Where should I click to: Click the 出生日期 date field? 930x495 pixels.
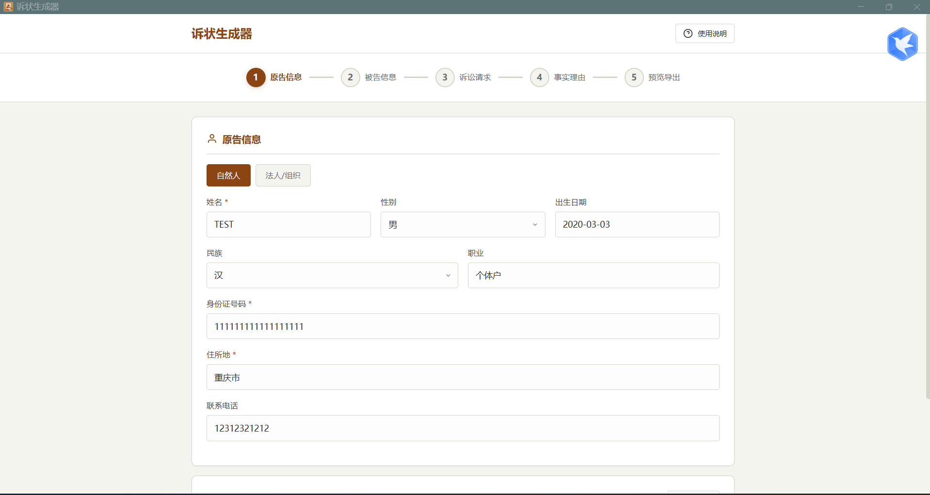637,225
